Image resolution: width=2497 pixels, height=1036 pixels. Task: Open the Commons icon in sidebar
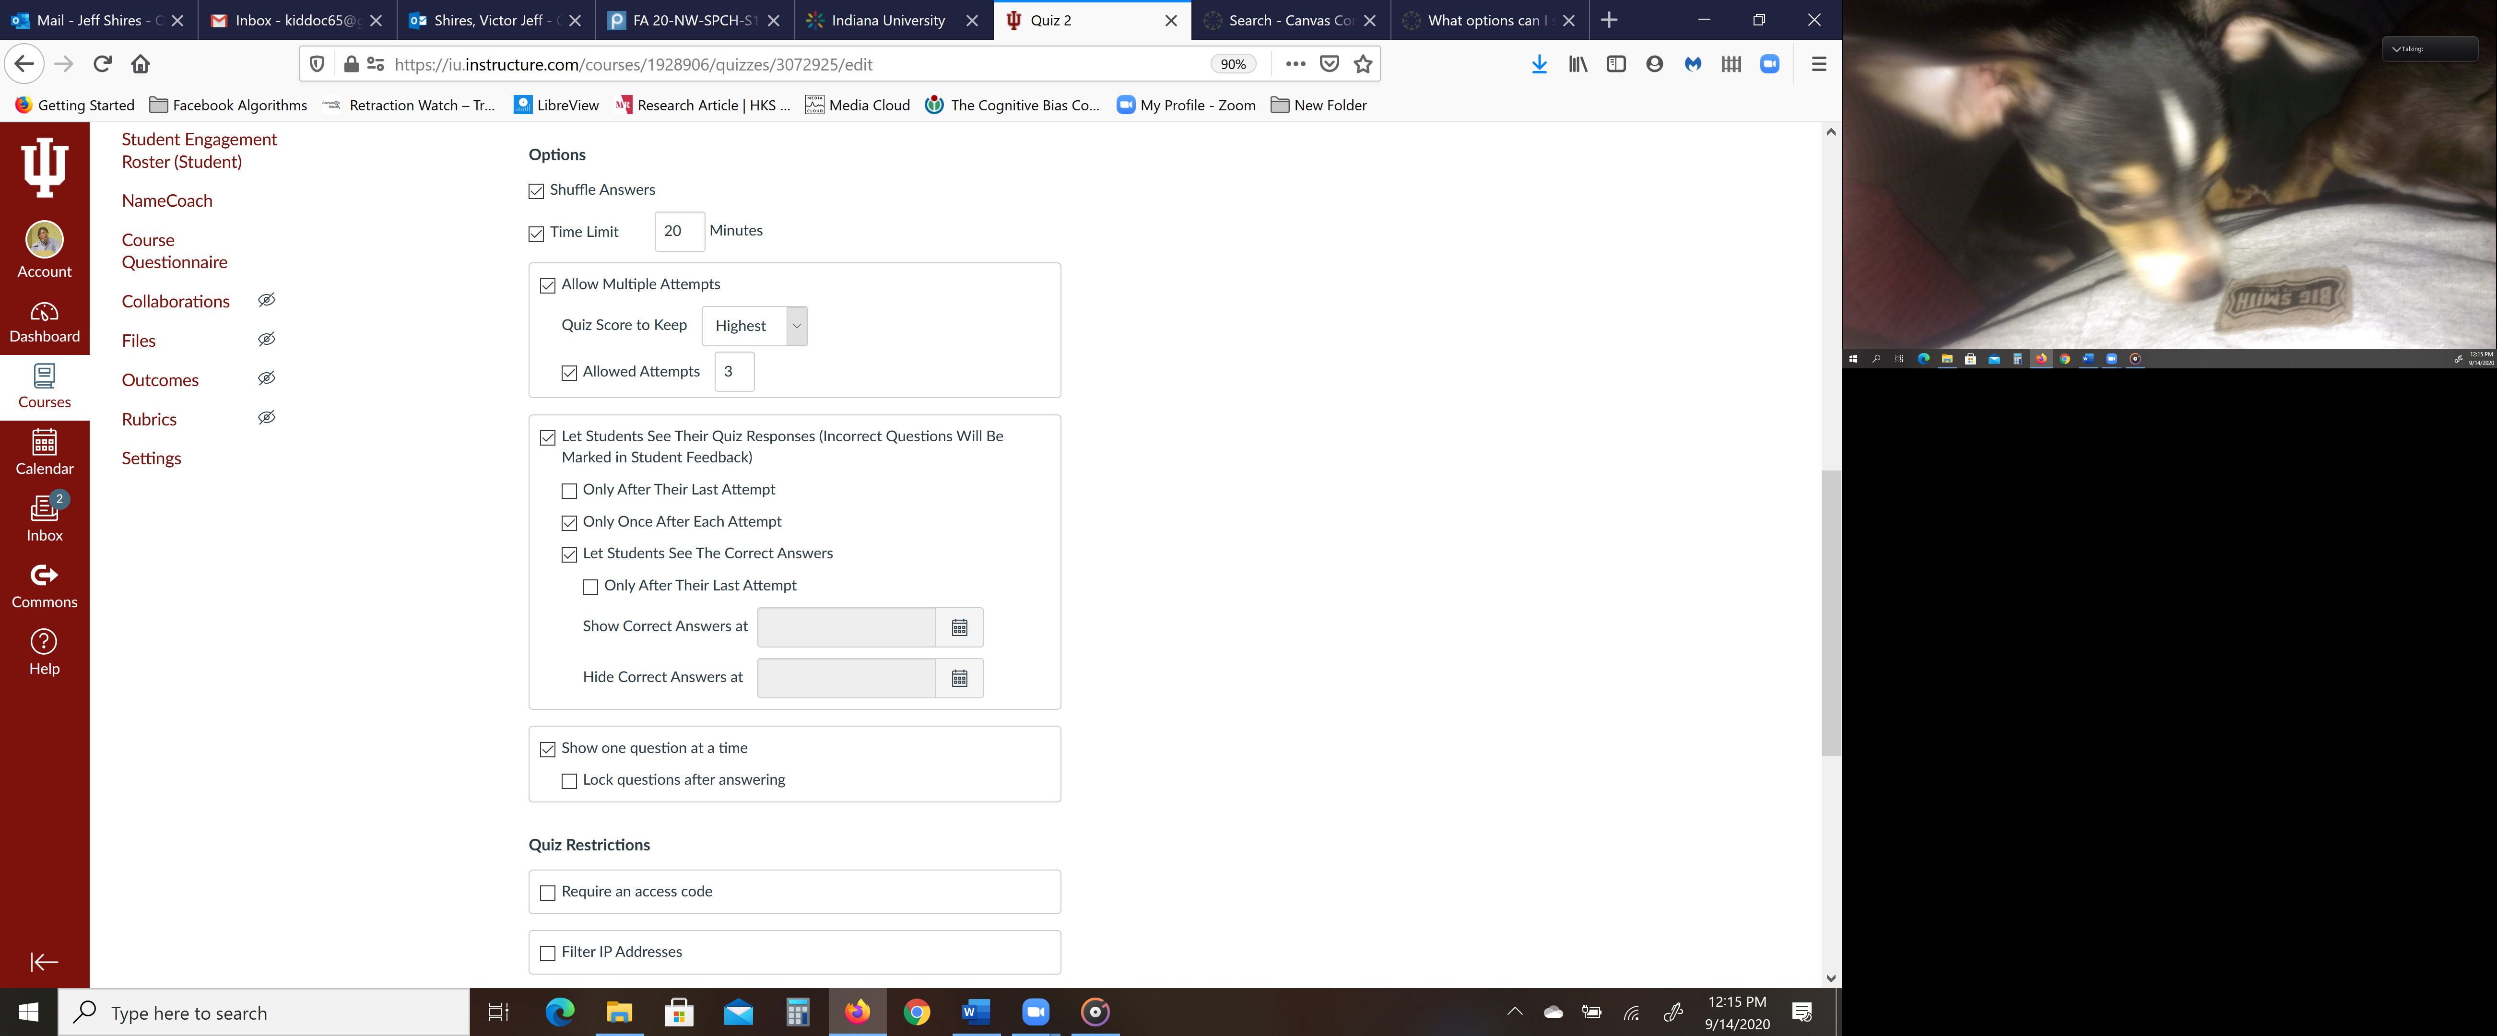(45, 586)
